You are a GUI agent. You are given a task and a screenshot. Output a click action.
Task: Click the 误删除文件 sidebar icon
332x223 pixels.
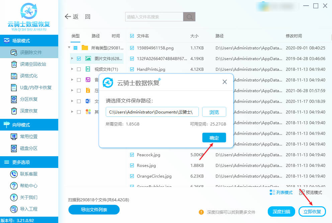click(x=14, y=52)
